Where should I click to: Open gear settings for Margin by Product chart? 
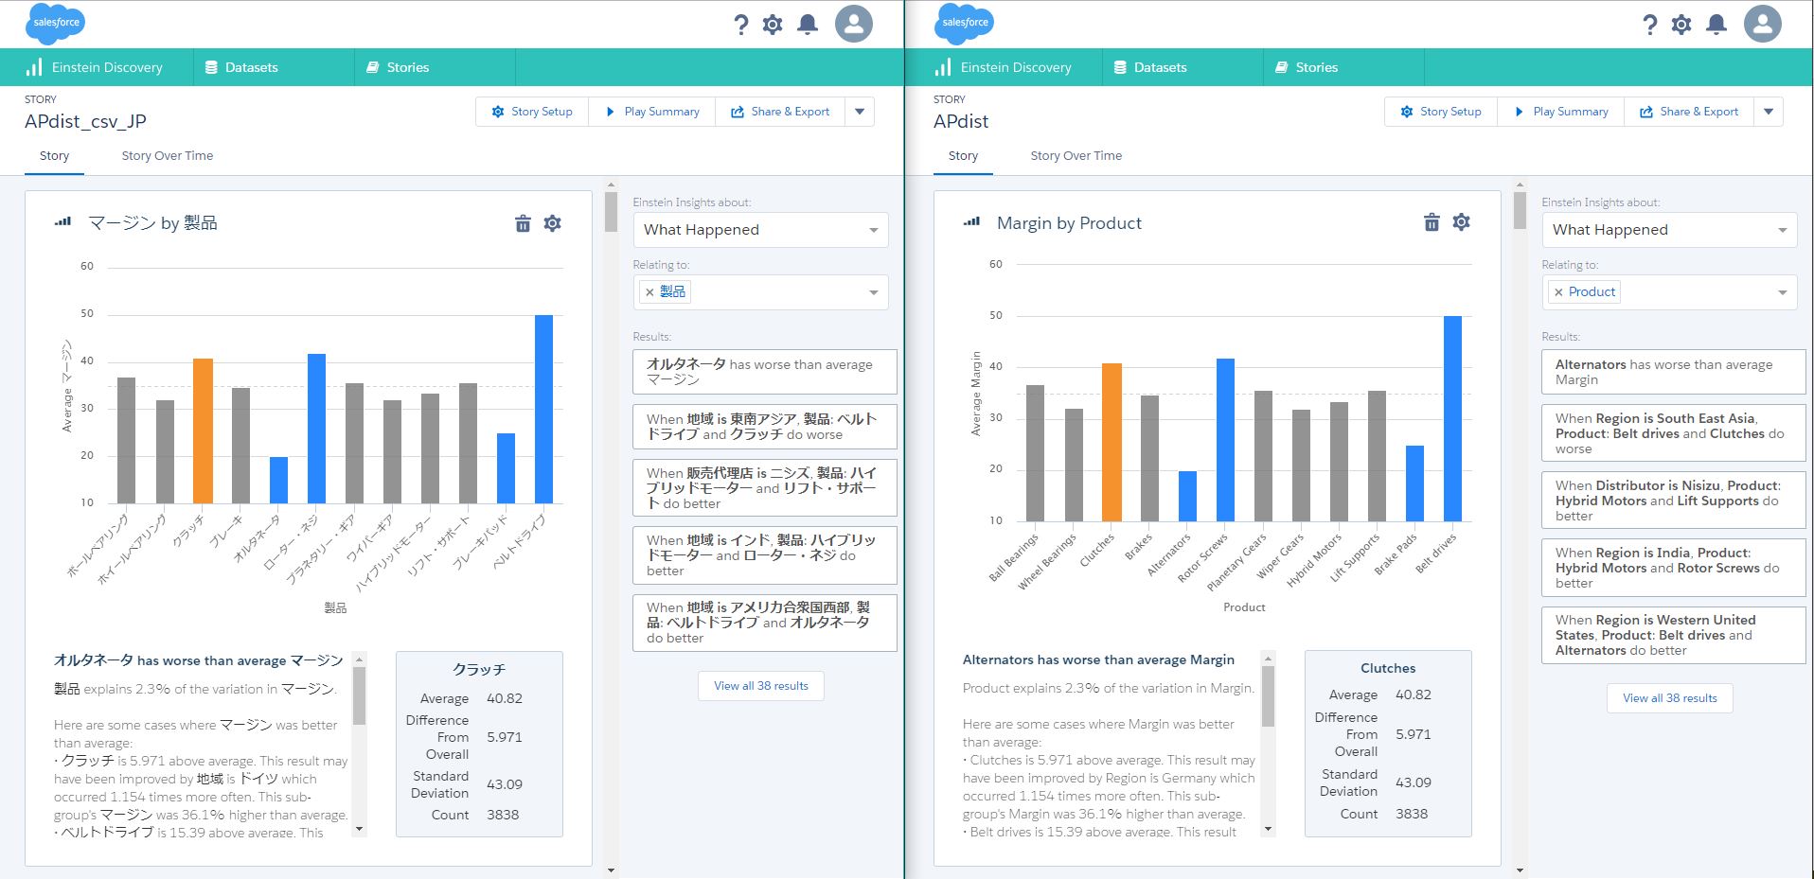(x=1461, y=222)
